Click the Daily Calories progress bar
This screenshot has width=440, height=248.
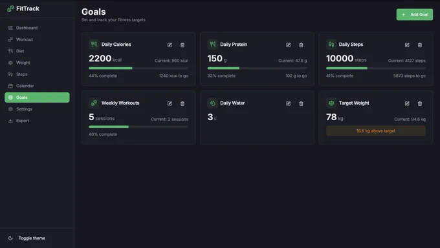pyautogui.click(x=138, y=68)
